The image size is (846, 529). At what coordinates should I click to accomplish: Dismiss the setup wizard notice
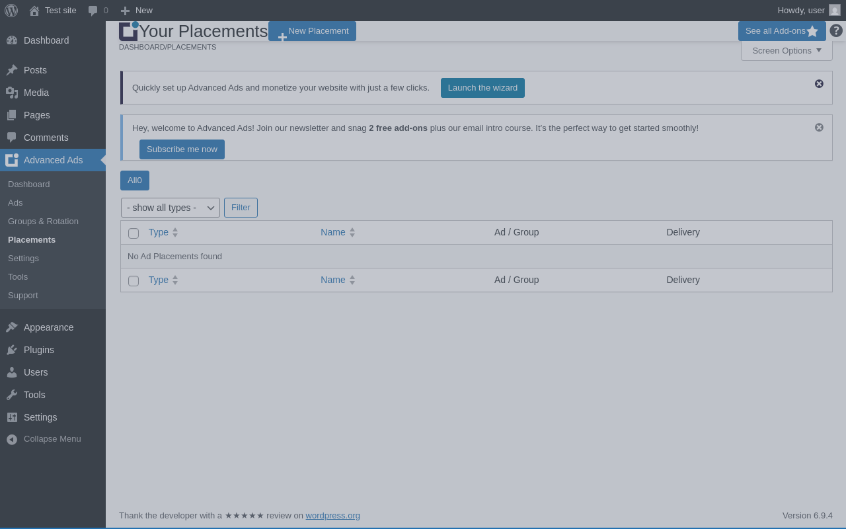click(x=819, y=84)
